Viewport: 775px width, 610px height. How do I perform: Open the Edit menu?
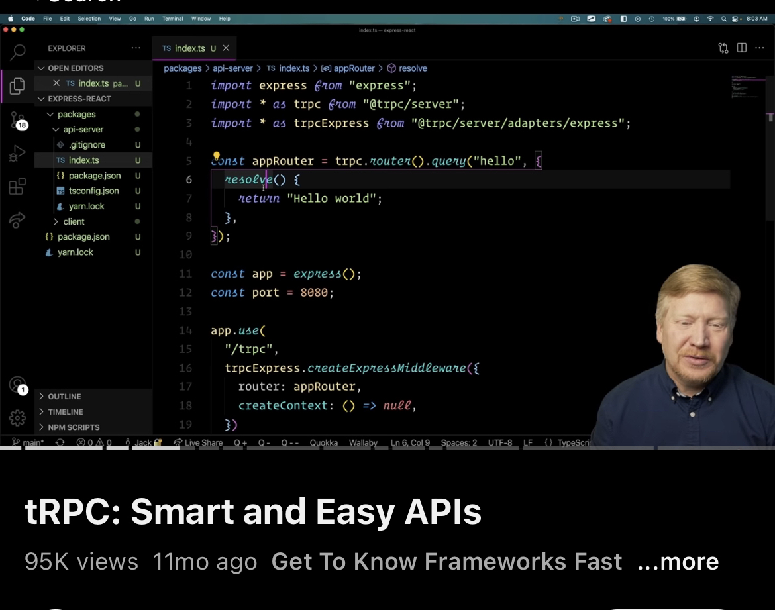point(65,19)
